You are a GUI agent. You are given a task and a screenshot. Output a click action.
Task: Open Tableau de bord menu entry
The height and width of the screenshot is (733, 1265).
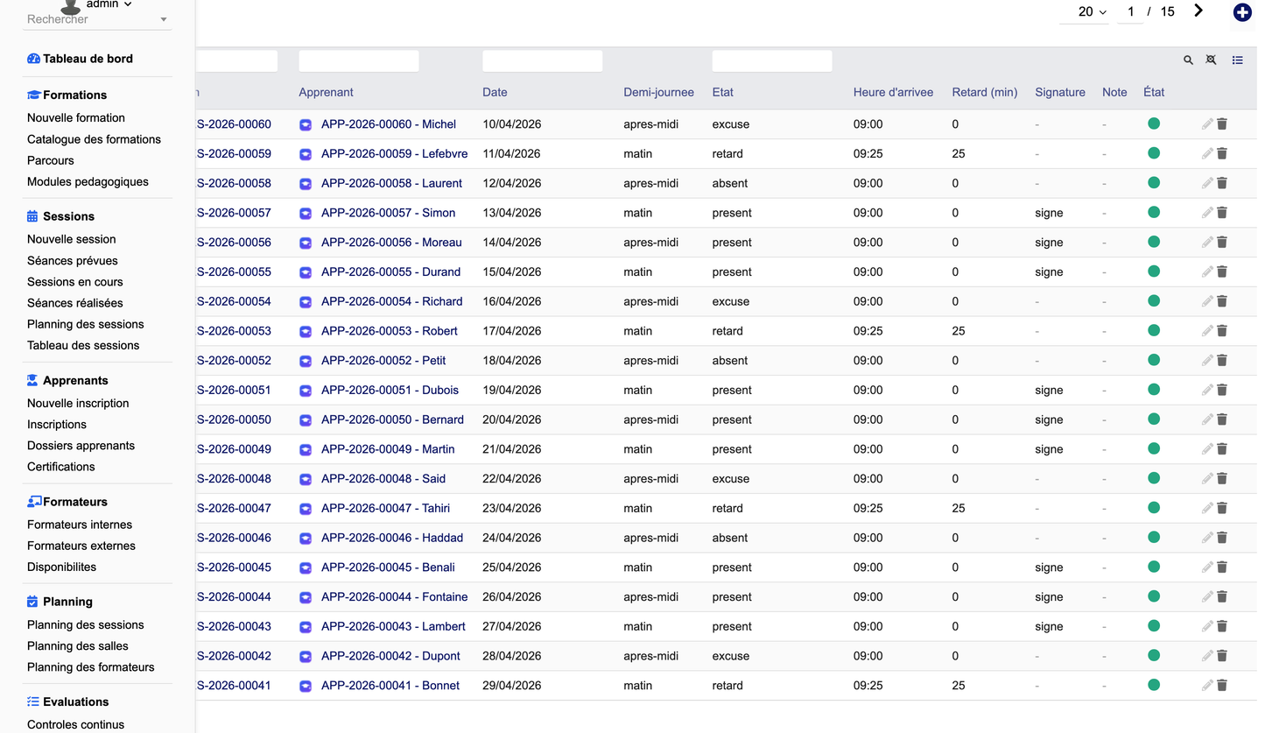point(88,59)
